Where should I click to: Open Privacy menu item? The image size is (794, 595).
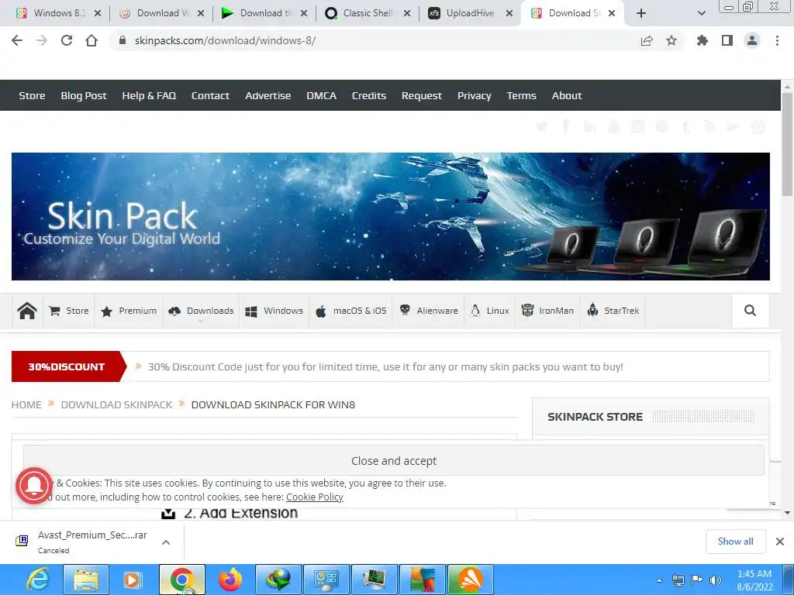tap(474, 95)
